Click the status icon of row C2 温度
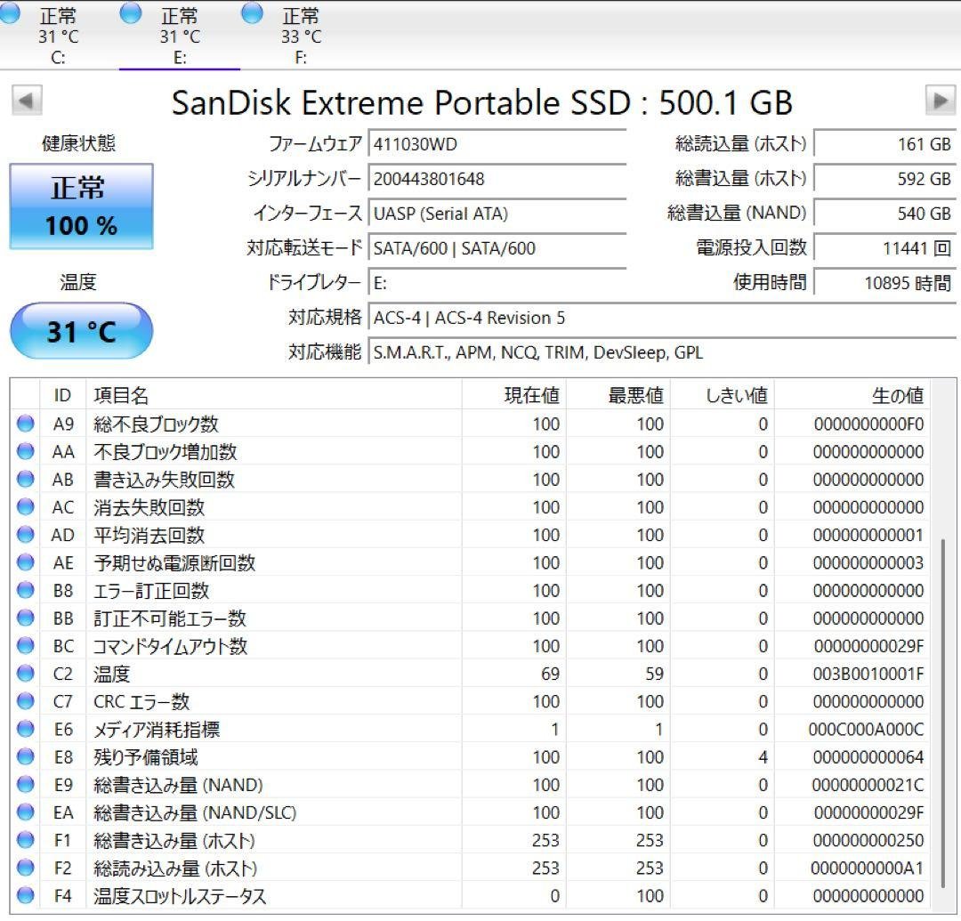Viewport: 961px width, 921px height. [x=25, y=674]
